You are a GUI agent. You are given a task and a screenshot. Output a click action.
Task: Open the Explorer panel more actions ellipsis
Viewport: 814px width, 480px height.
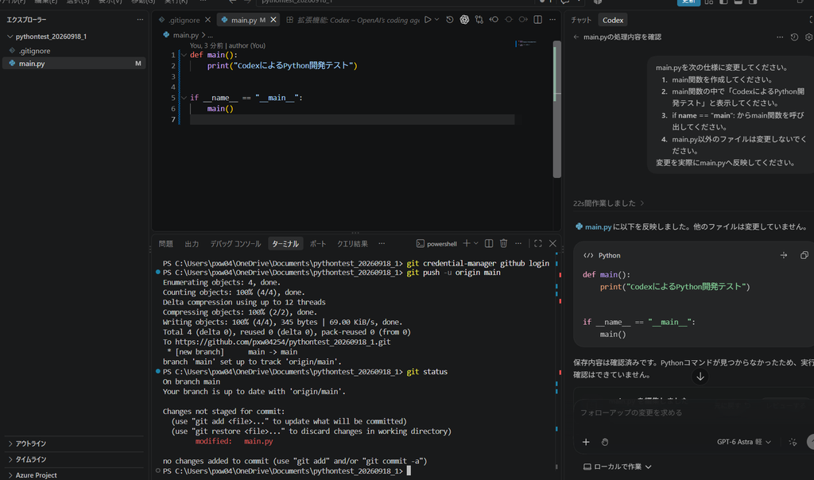tap(140, 20)
